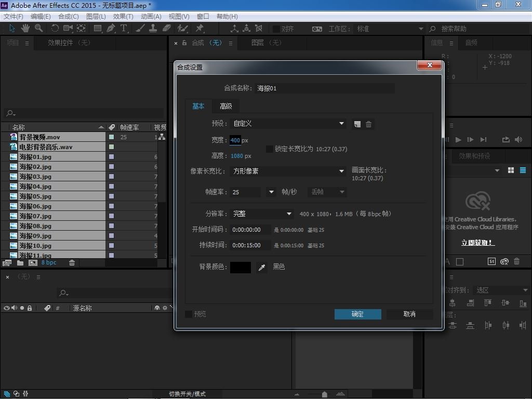Click toggle switches/modes button

click(187, 394)
